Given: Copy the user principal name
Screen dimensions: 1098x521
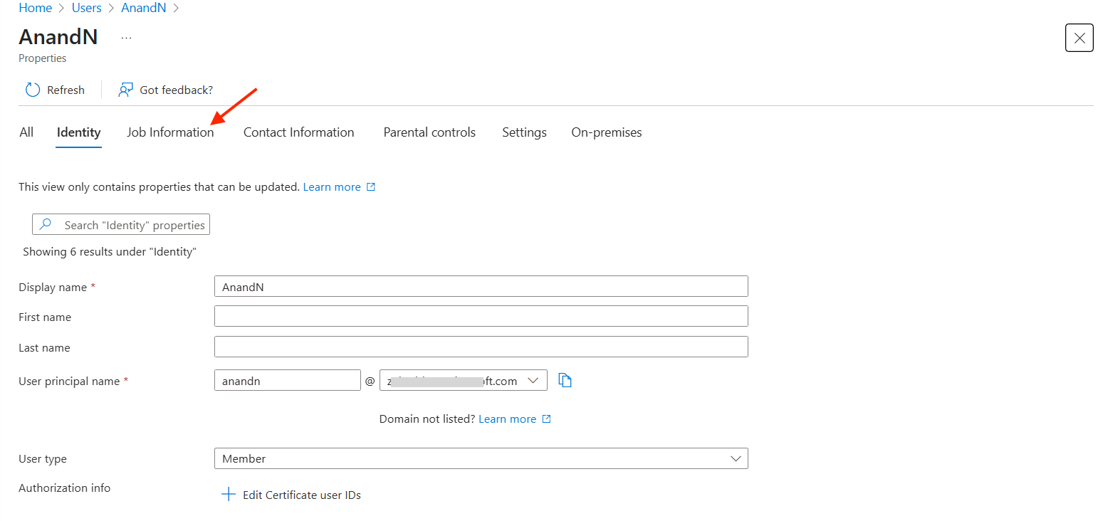Looking at the screenshot, I should tap(565, 381).
